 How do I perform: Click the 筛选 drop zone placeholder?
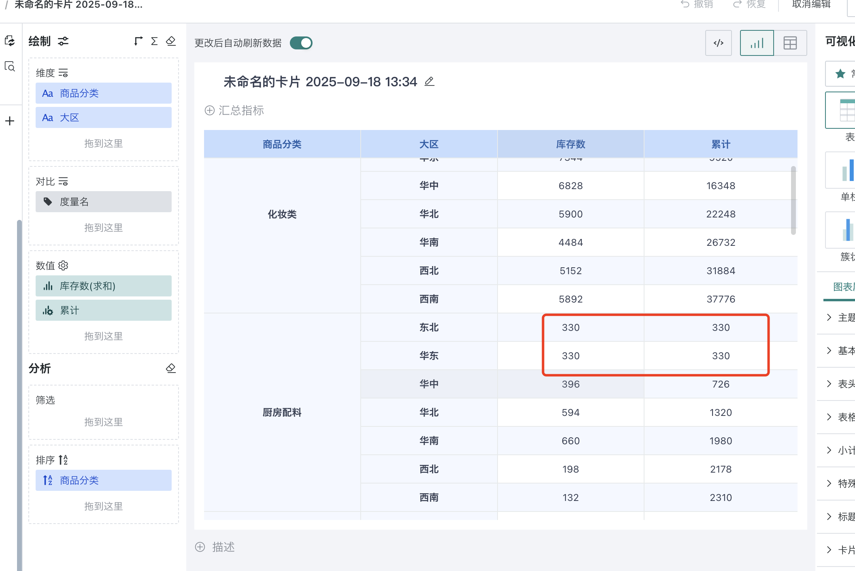[x=104, y=422]
